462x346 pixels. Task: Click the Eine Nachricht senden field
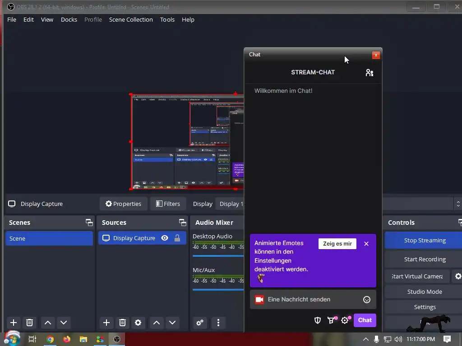(313, 300)
